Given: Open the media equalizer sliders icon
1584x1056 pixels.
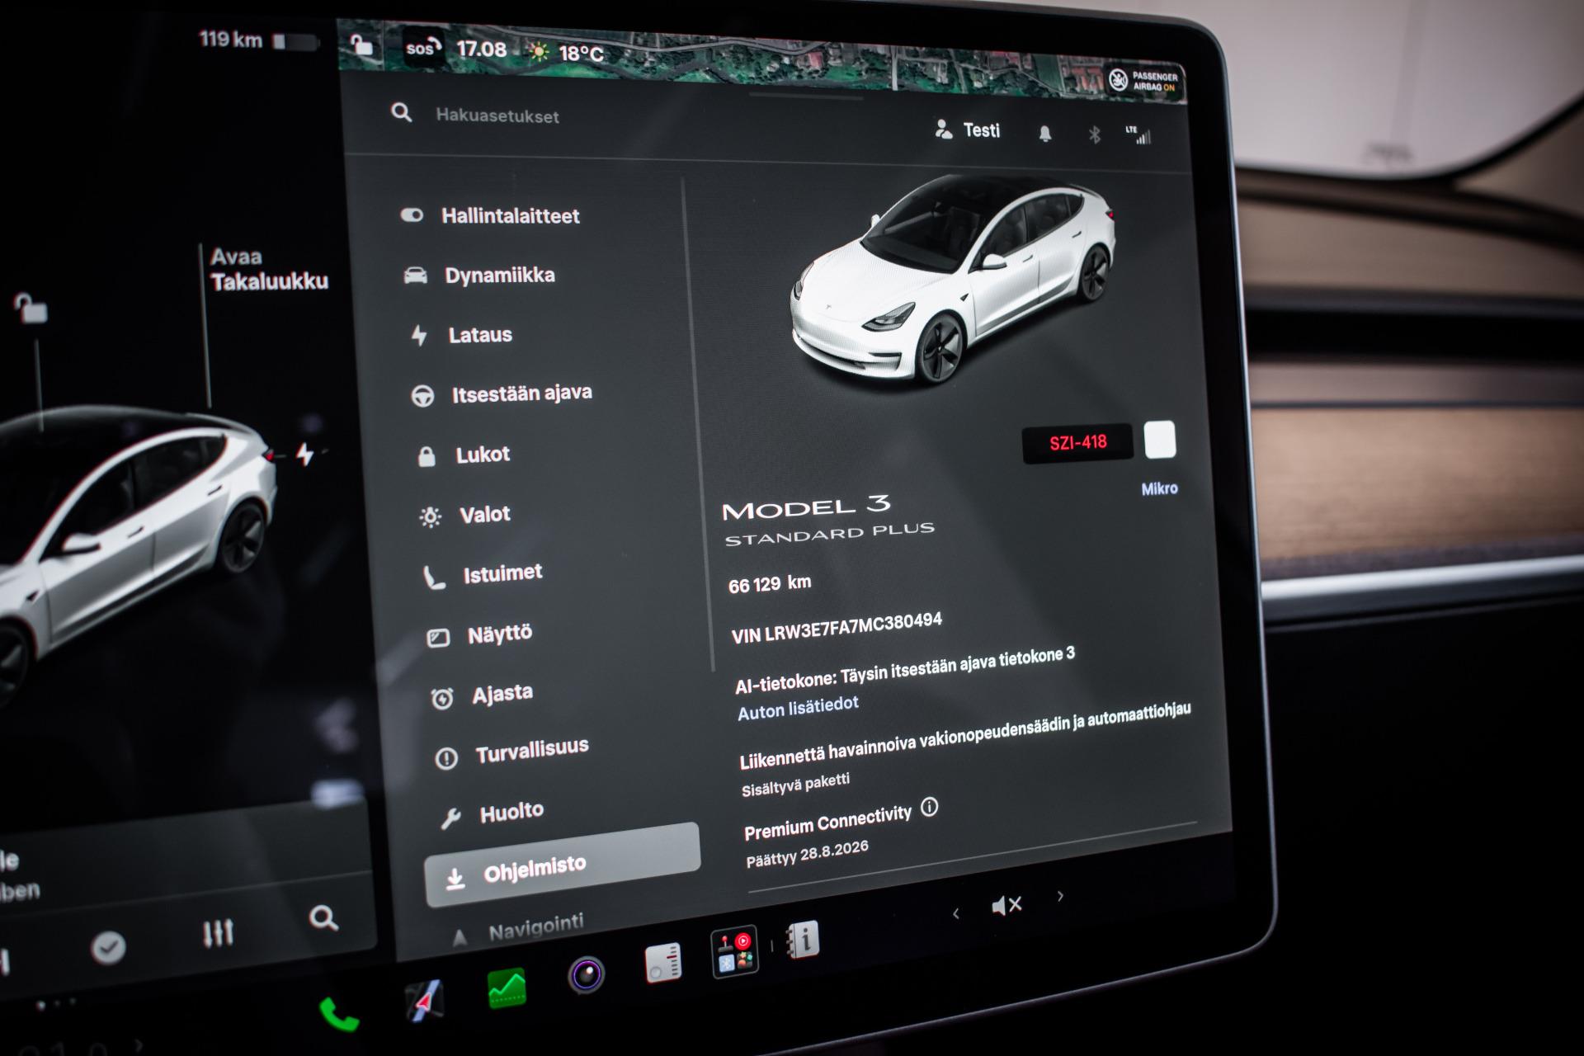Looking at the screenshot, I should [219, 933].
